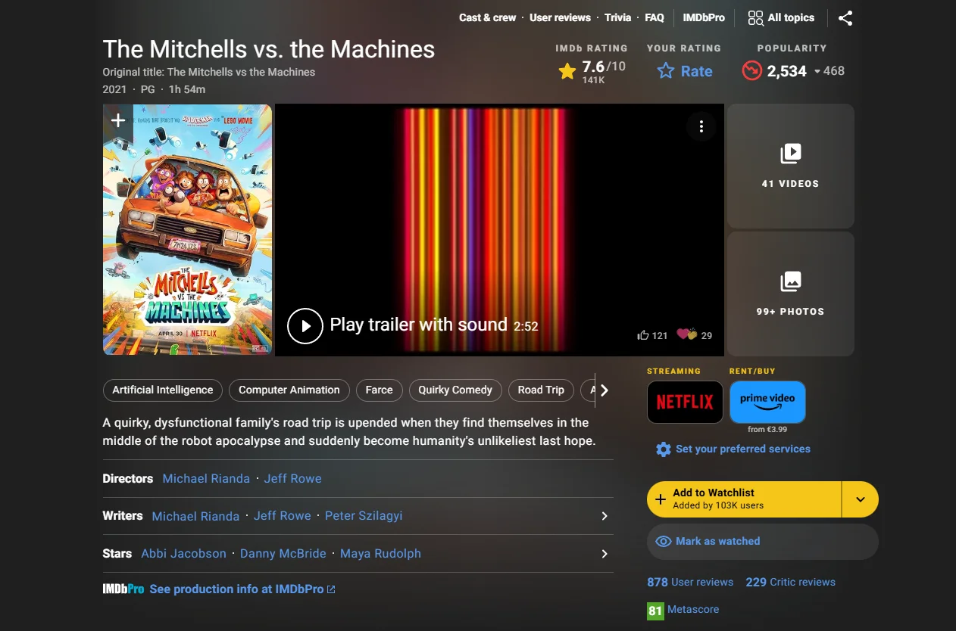Screen dimensions: 956x631
Task: Click the plus icon on the movie poster
Action: [117, 120]
